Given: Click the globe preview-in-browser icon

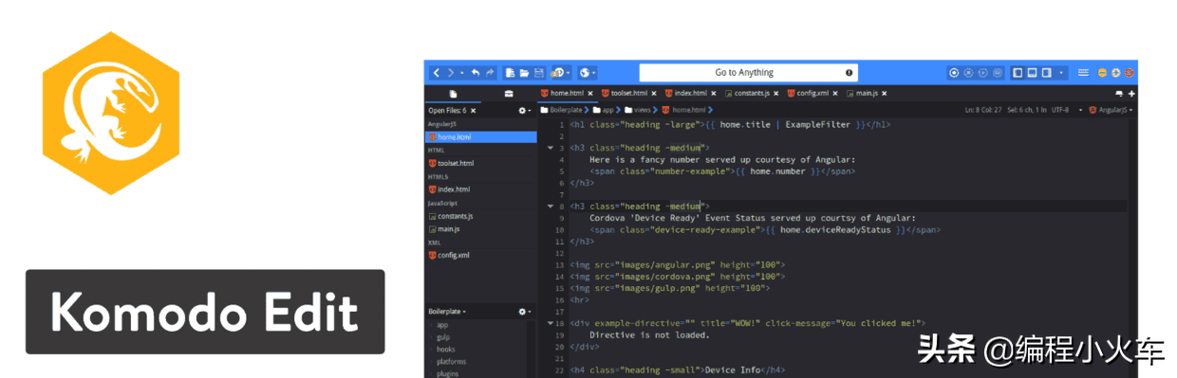Looking at the screenshot, I should [x=585, y=72].
